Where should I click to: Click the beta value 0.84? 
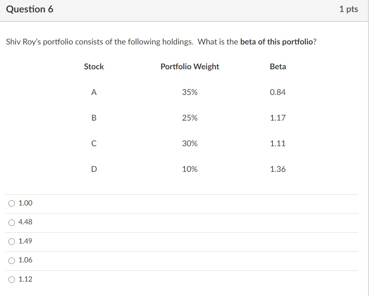pos(278,92)
